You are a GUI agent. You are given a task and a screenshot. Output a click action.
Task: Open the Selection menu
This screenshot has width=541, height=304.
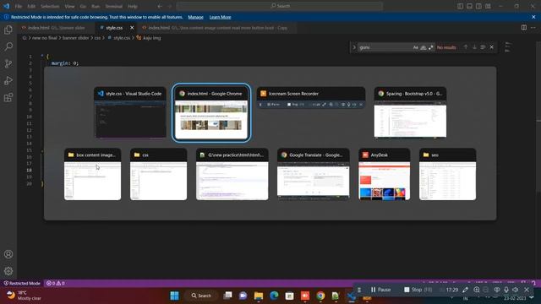tap(50, 6)
